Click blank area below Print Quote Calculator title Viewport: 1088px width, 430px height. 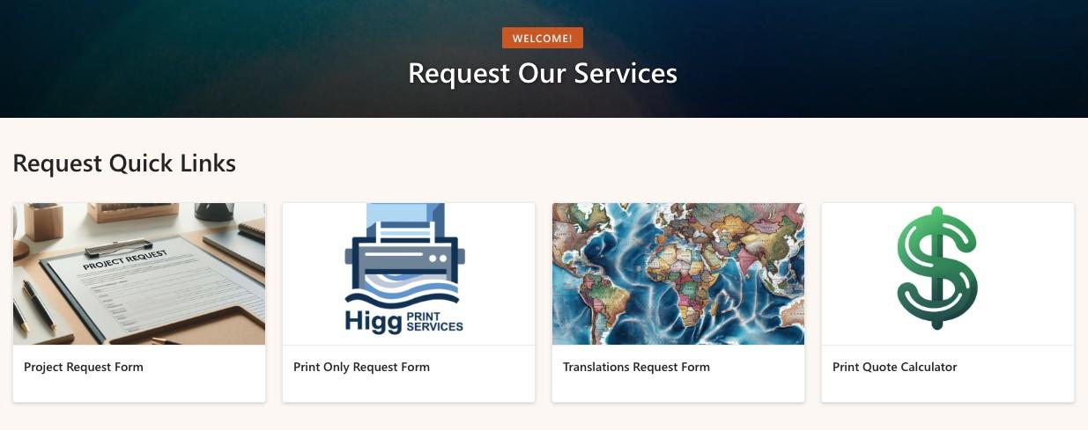[x=948, y=390]
